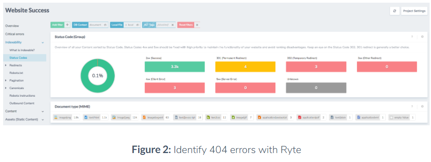This screenshot has height=162, width=431.
Task: Click the yellow 301 Permanent Redirect bar
Action: click(245, 67)
